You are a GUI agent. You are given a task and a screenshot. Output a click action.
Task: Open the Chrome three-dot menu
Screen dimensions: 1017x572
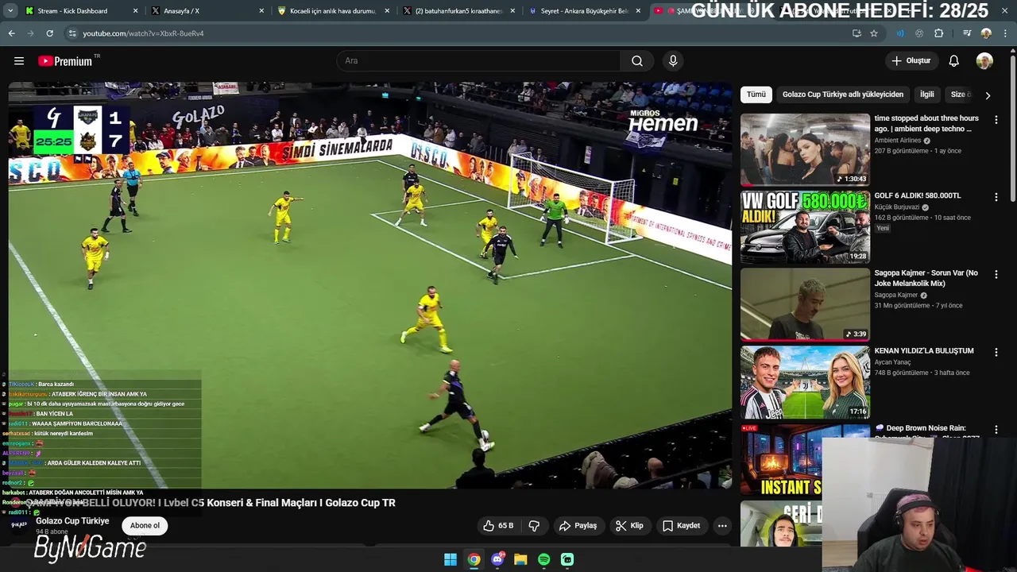point(1007,33)
